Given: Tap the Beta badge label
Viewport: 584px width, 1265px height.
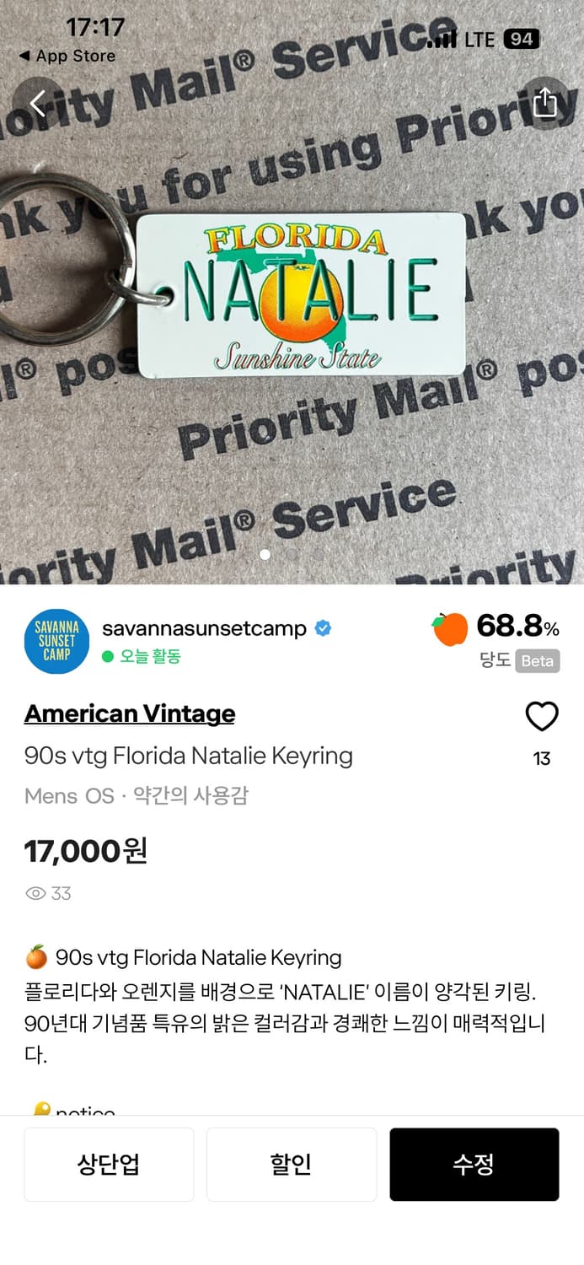Looking at the screenshot, I should (538, 661).
